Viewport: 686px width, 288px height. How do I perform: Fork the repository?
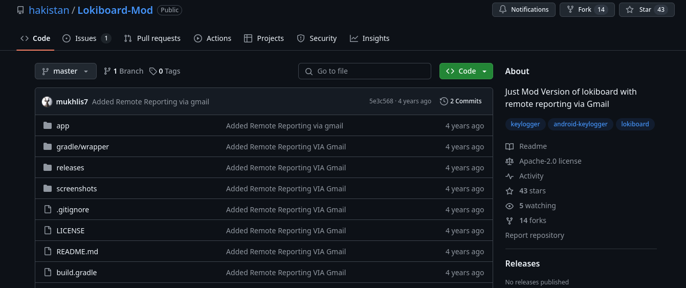click(587, 10)
